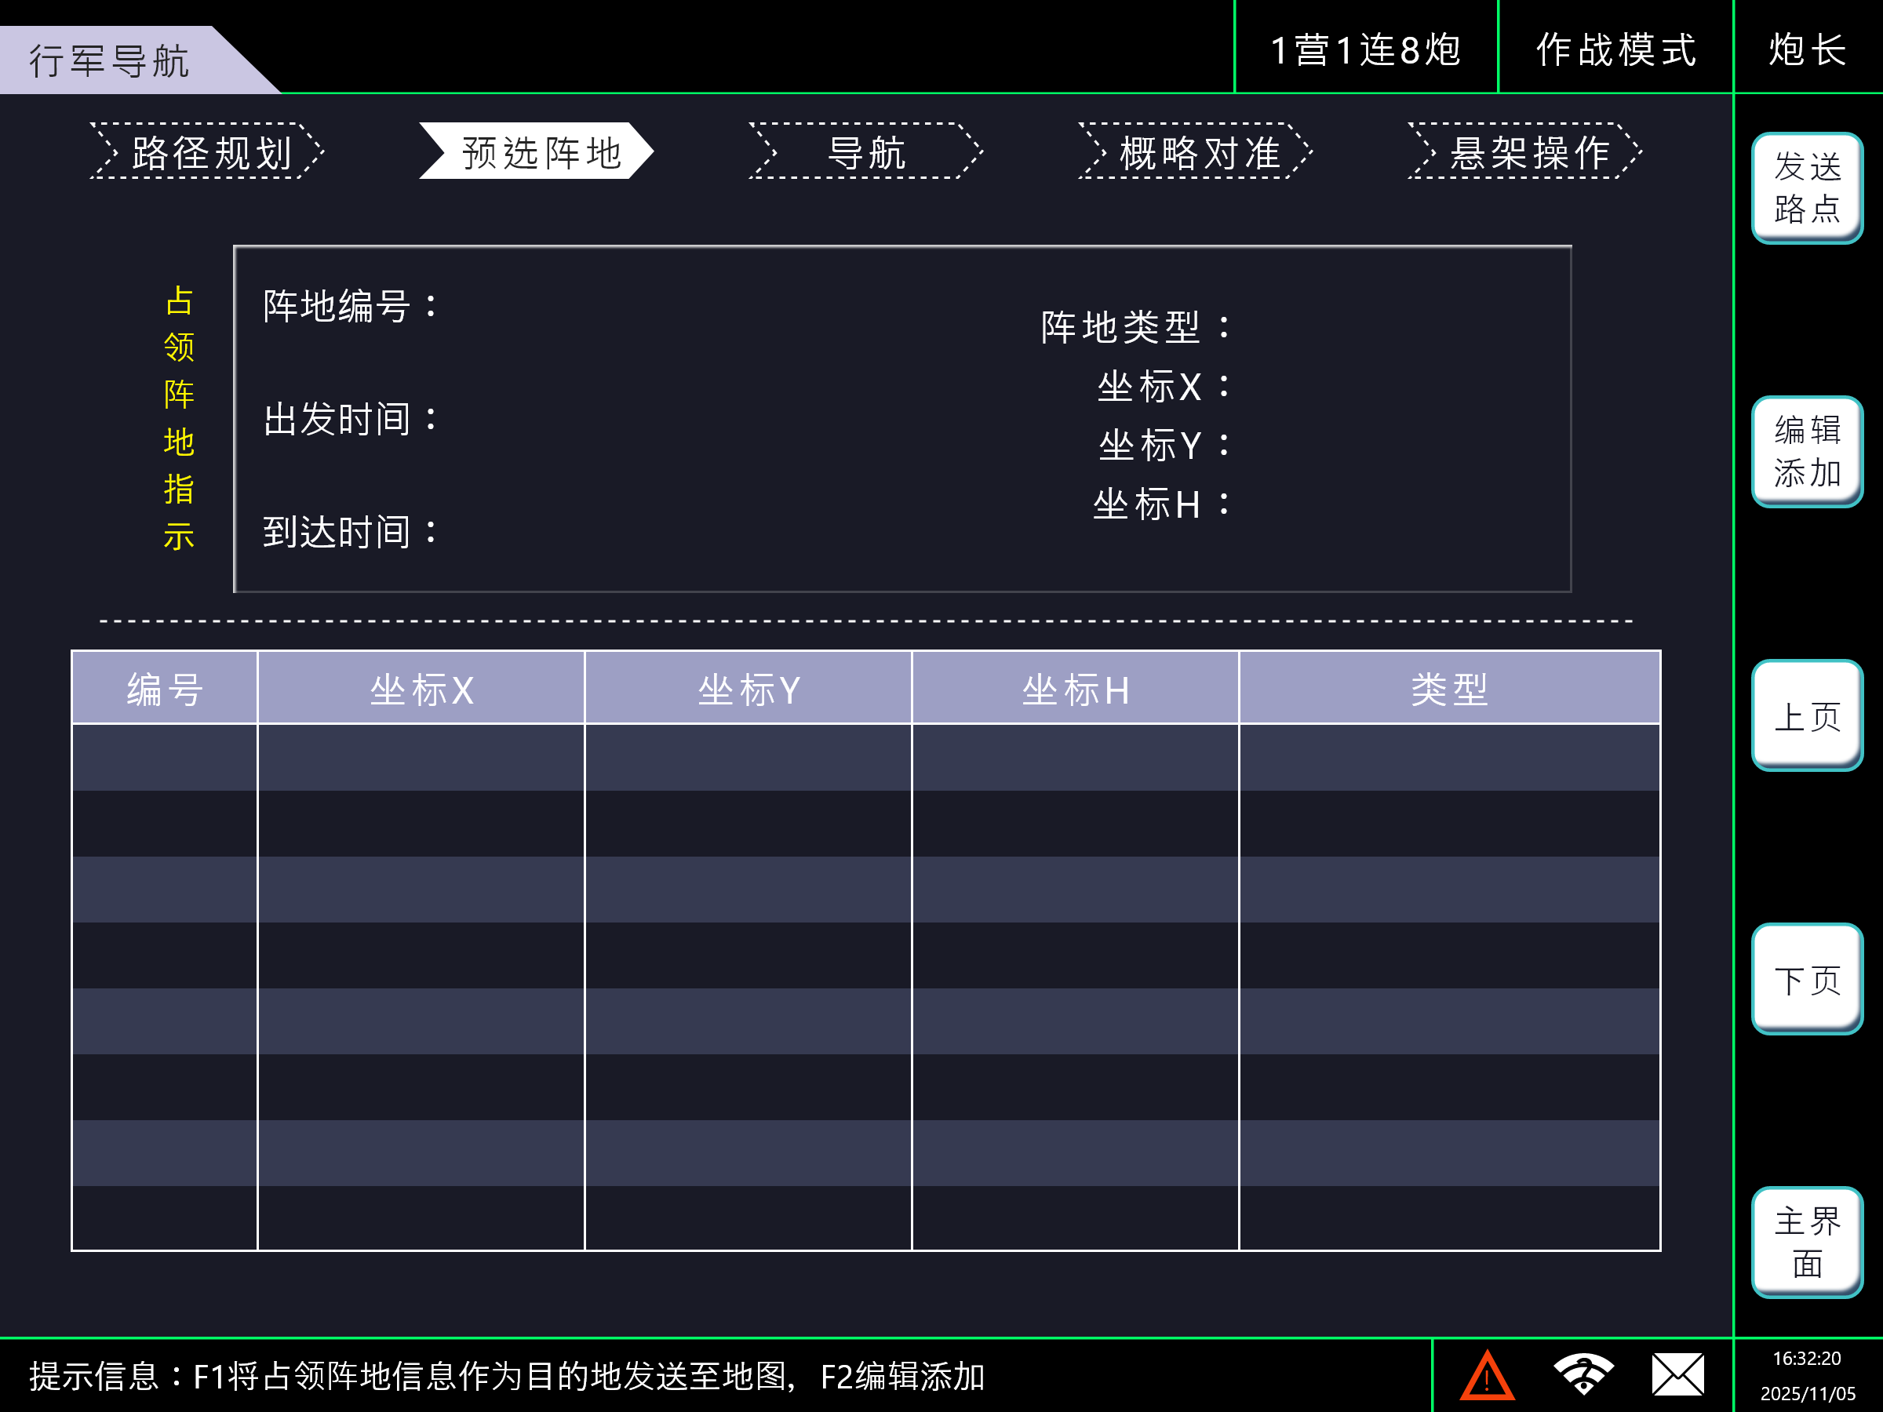Click the 编号 column header
This screenshot has width=1883, height=1412.
[164, 689]
